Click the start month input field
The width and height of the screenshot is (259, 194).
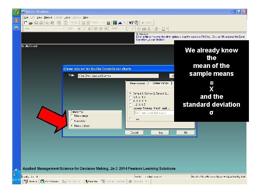tap(154, 113)
